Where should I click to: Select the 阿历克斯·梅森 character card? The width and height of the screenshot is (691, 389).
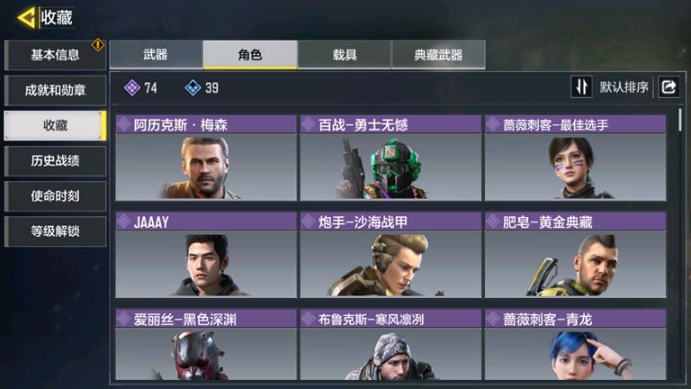(x=206, y=158)
